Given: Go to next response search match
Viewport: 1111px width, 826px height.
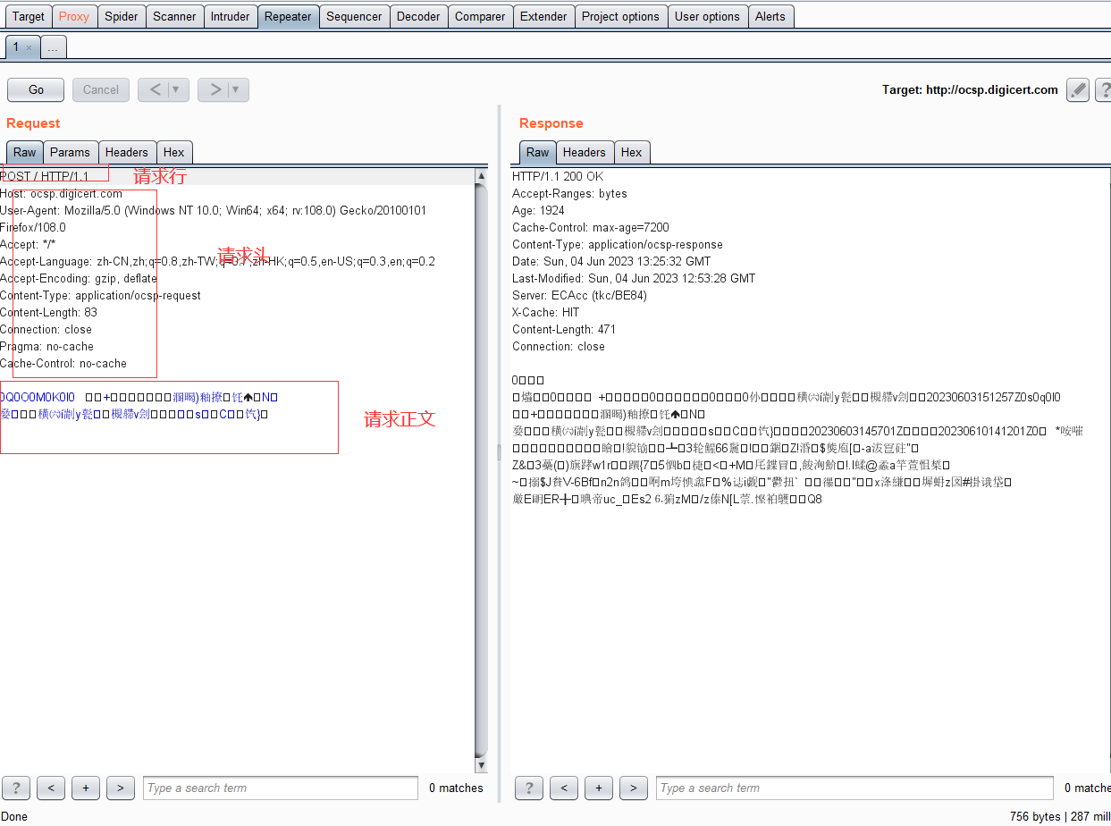Looking at the screenshot, I should (x=634, y=788).
